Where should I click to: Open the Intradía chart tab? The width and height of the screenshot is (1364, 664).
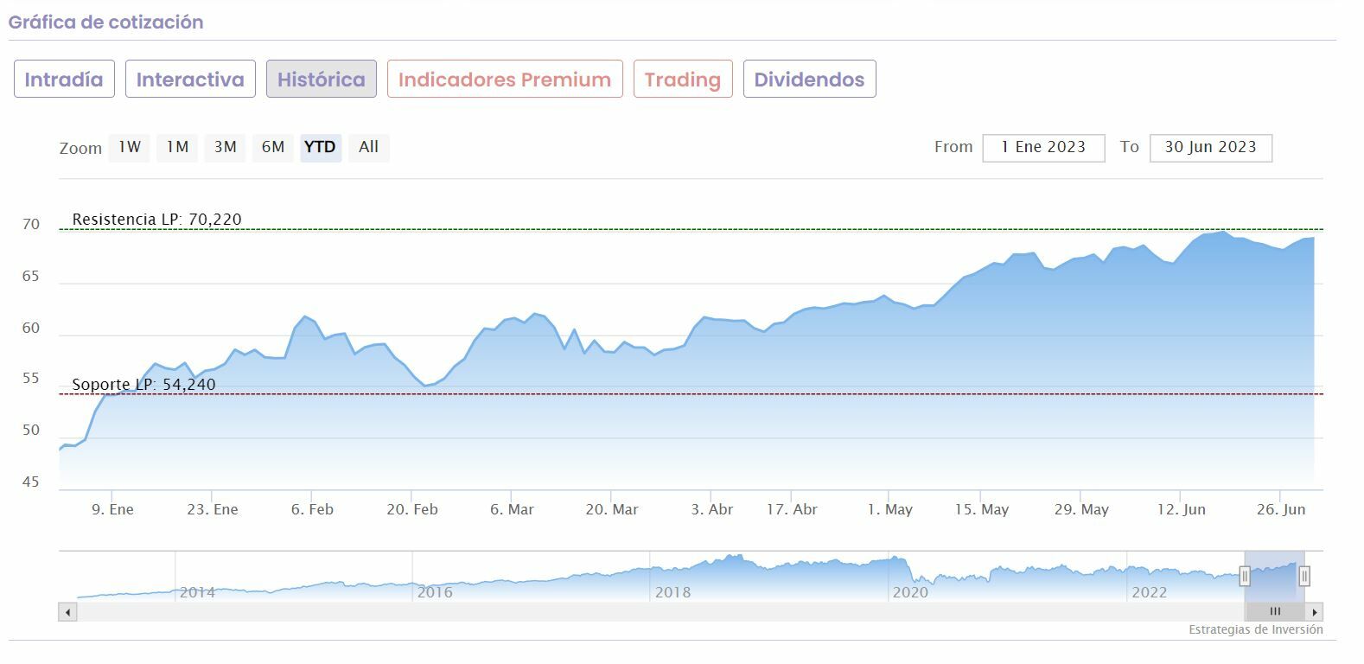[64, 80]
